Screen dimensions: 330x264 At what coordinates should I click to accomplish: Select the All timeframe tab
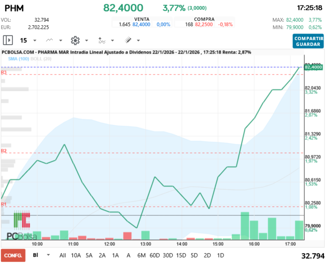[x=62, y=255]
